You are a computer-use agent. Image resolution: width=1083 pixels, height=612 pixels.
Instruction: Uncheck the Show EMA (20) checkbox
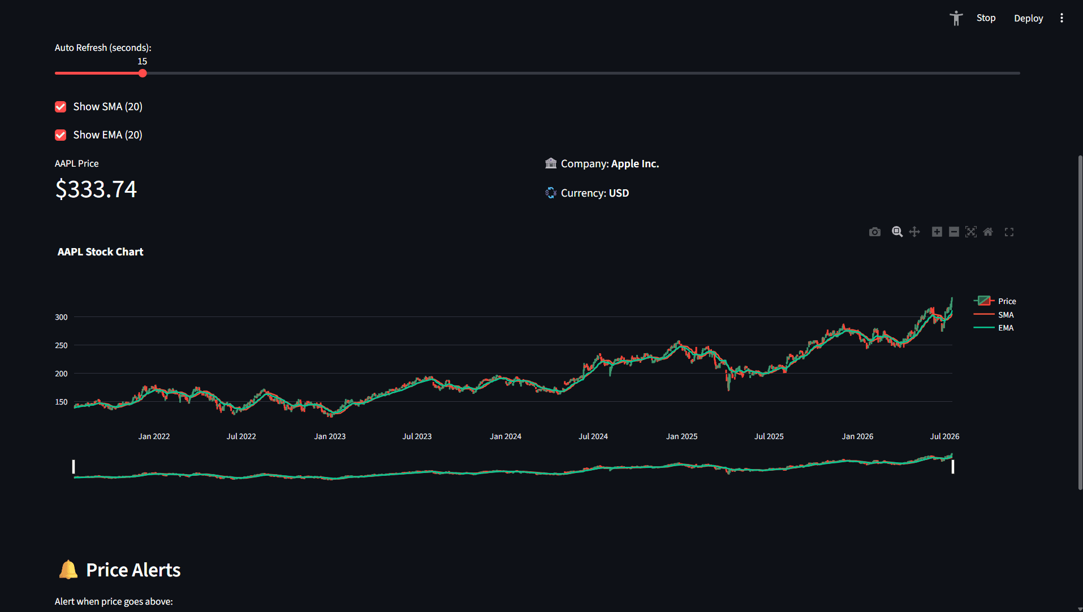pyautogui.click(x=61, y=135)
